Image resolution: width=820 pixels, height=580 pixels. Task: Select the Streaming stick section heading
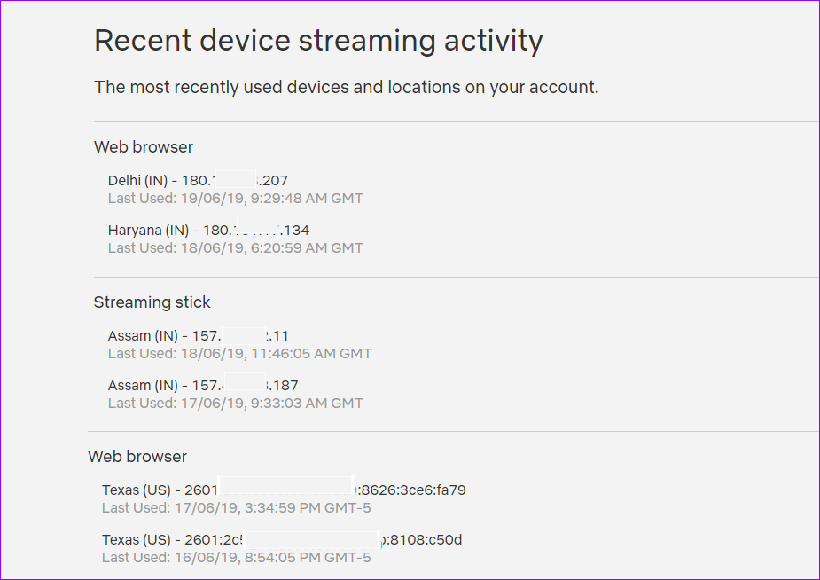pyautogui.click(x=152, y=302)
